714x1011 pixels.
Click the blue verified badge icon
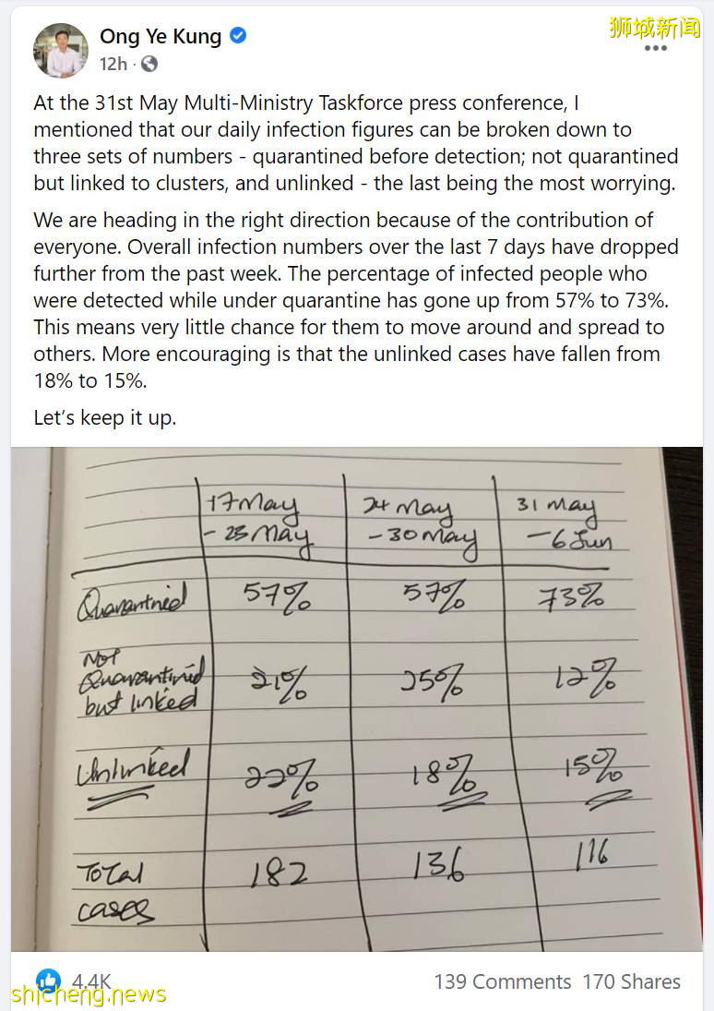[238, 36]
